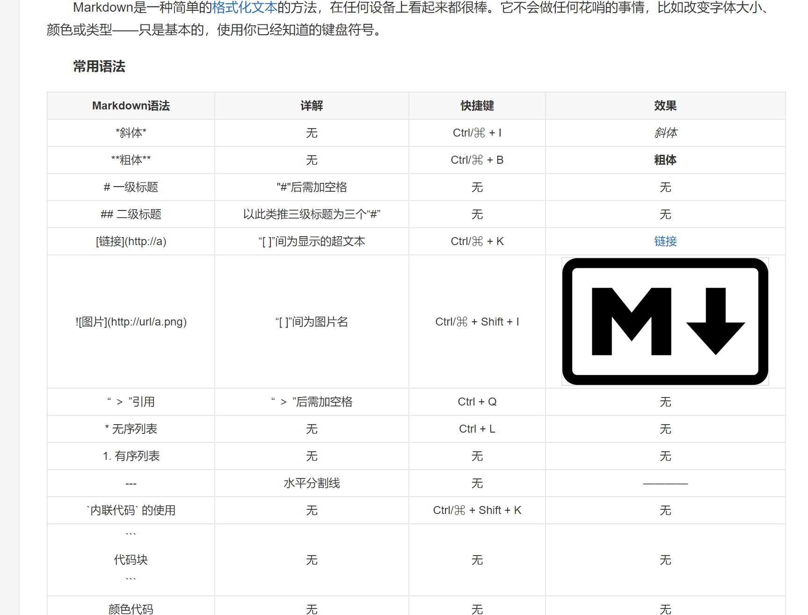Click the Markdown语法 column header

point(131,106)
